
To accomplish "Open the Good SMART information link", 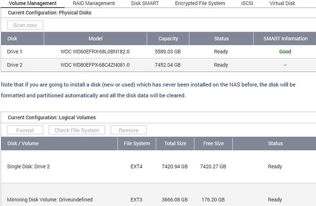I will point(285,52).
